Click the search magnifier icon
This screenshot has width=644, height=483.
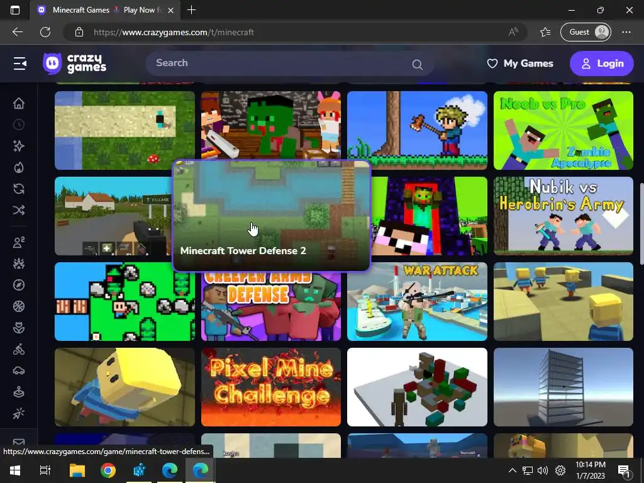[418, 65]
